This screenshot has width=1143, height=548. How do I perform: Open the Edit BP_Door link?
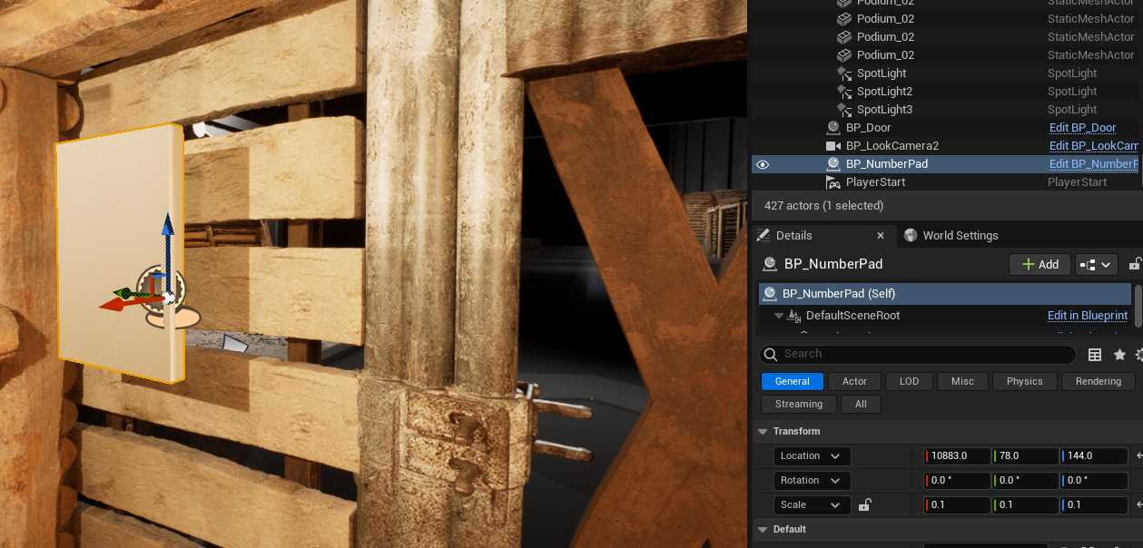pos(1083,128)
